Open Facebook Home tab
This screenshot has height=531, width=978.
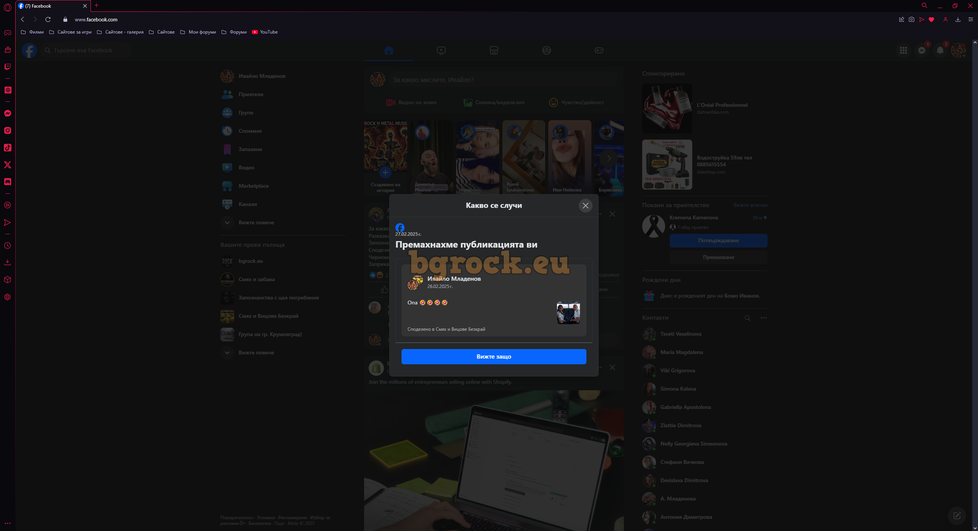point(389,50)
